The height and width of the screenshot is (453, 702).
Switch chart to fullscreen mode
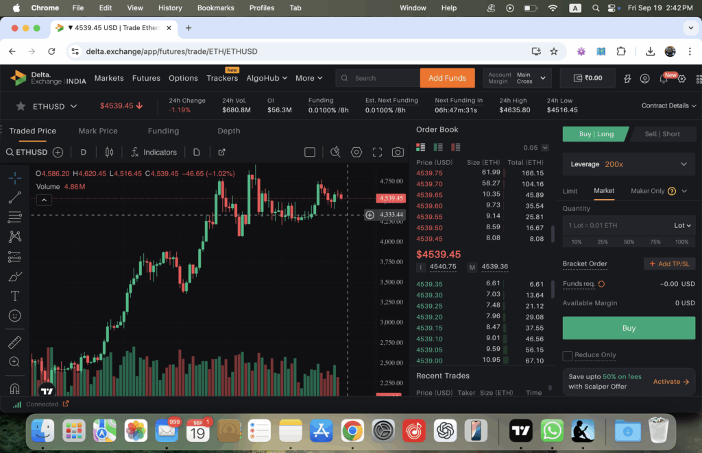(x=378, y=153)
